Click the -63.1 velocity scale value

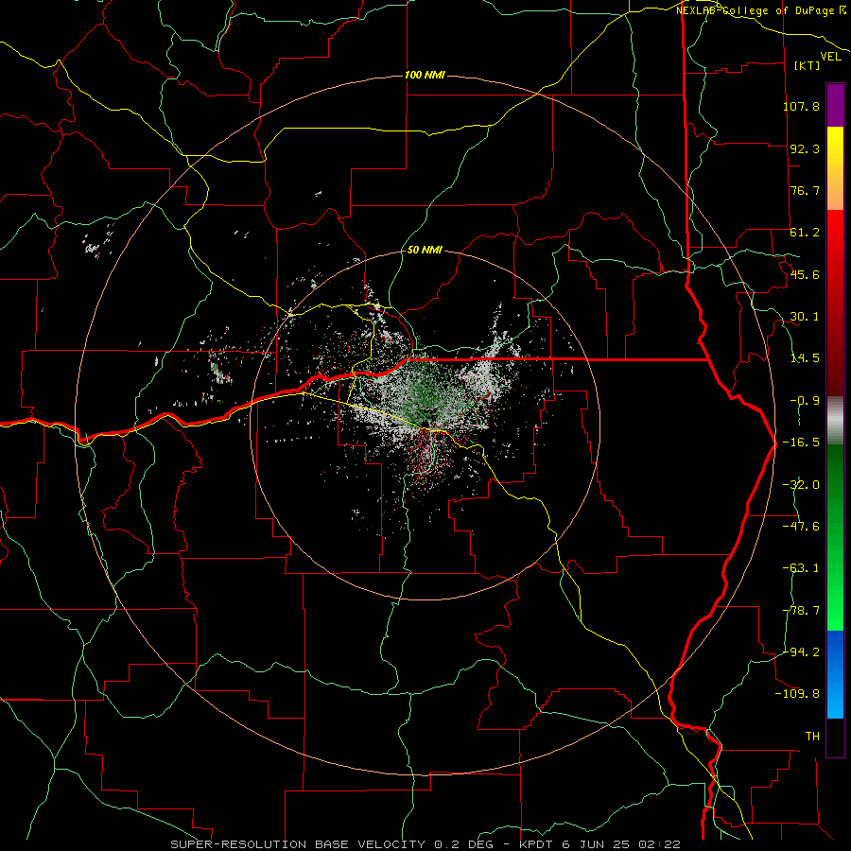point(801,568)
